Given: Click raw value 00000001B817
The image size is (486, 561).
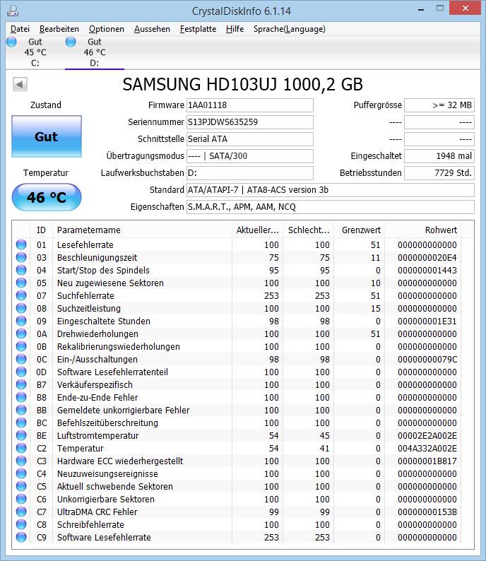Looking at the screenshot, I should pyautogui.click(x=427, y=461).
